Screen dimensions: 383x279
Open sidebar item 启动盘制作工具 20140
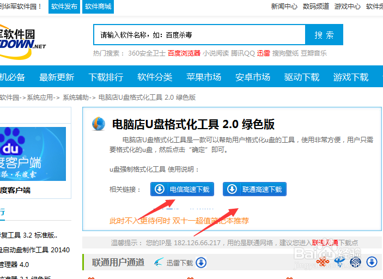(35, 250)
